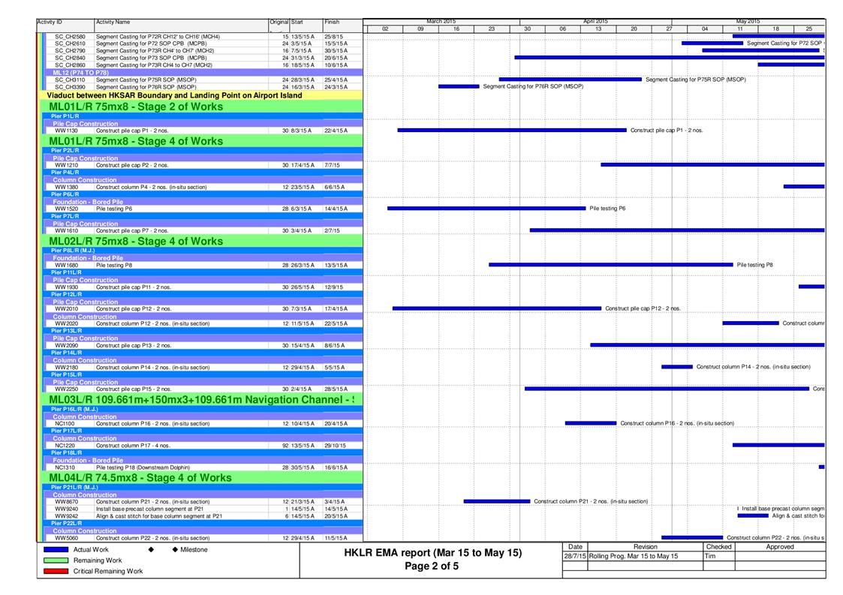Click the Gantt bar for Construct column P14
843x595 pixels.
[677, 367]
